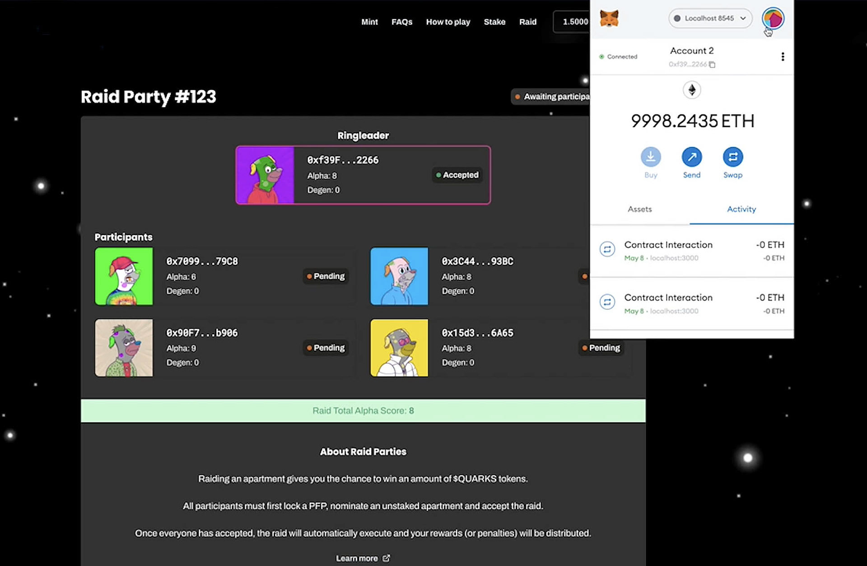867x566 pixels.
Task: Switch to the Assets tab
Action: coord(639,209)
